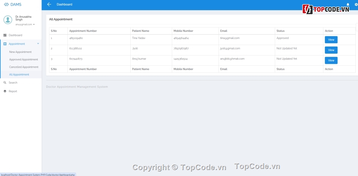Click the Dashboard grid icon in sidebar
This screenshot has width=358, height=176.
tap(5, 35)
